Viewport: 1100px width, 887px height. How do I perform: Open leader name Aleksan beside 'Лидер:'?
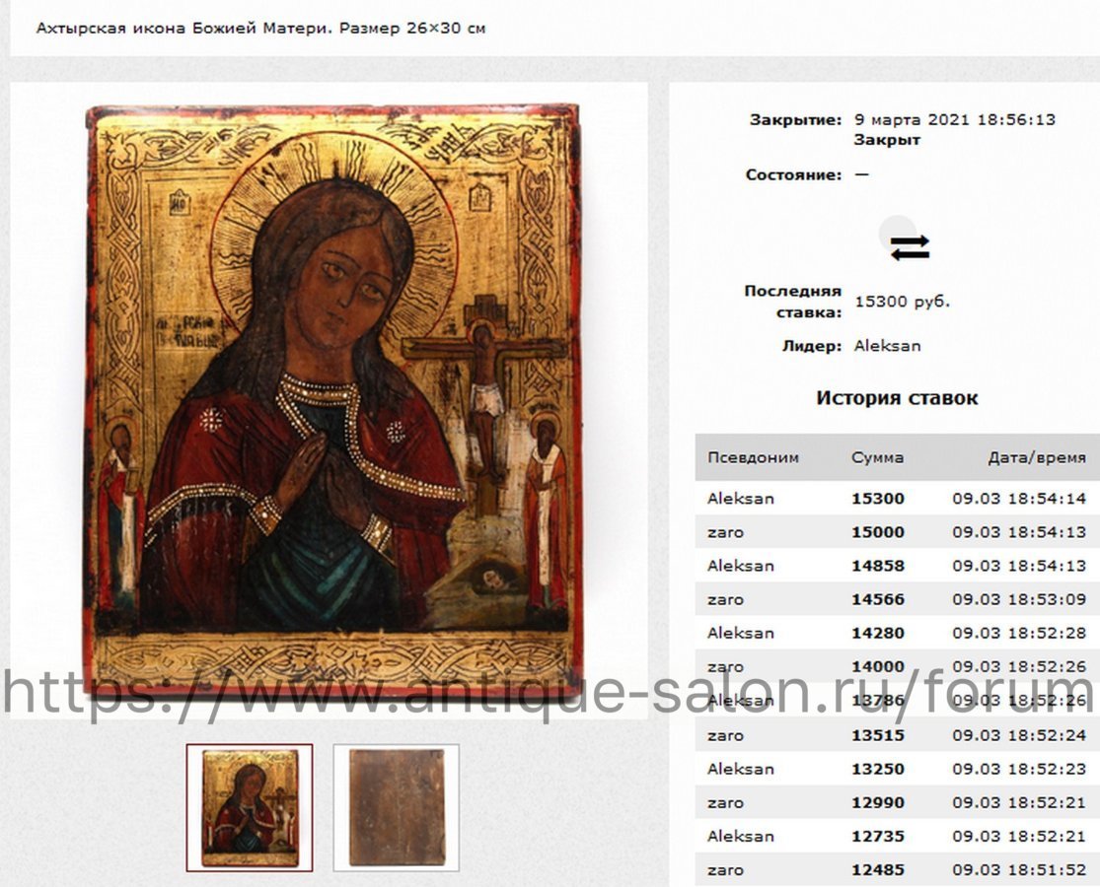pyautogui.click(x=888, y=346)
